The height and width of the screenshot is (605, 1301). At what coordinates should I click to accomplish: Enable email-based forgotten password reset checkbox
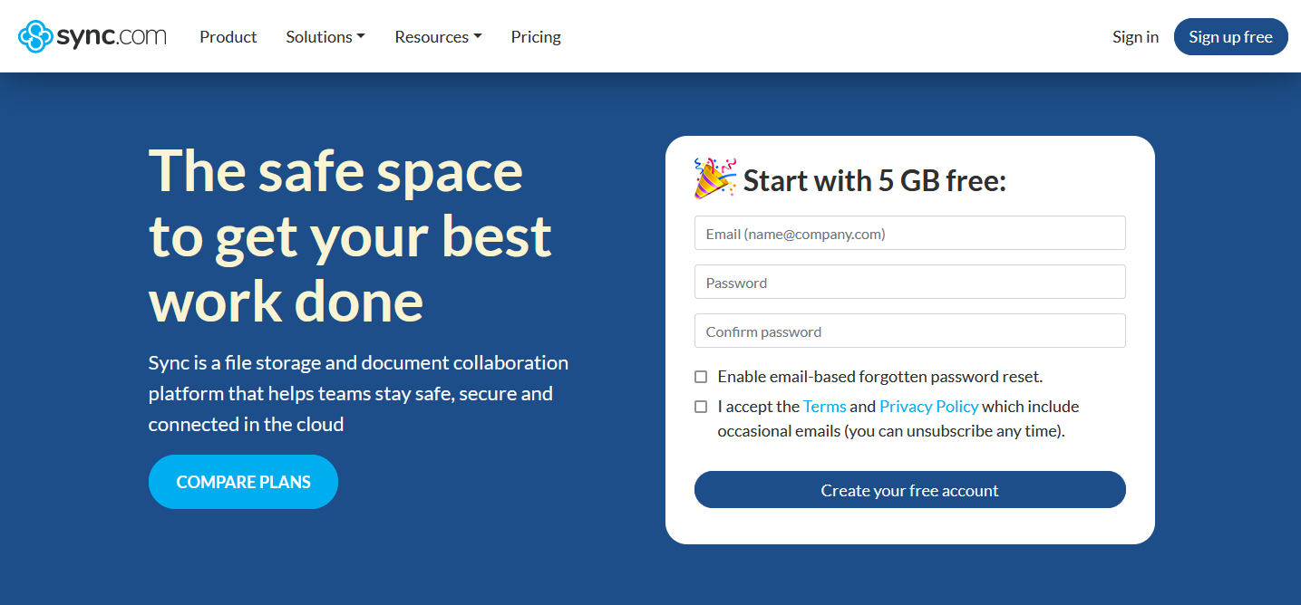pyautogui.click(x=701, y=377)
